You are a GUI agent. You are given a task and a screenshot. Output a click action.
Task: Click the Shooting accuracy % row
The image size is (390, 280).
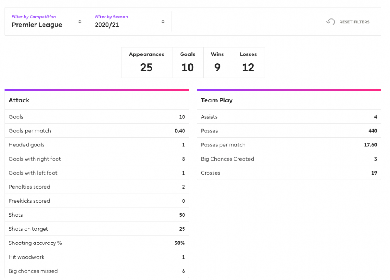[x=97, y=243]
